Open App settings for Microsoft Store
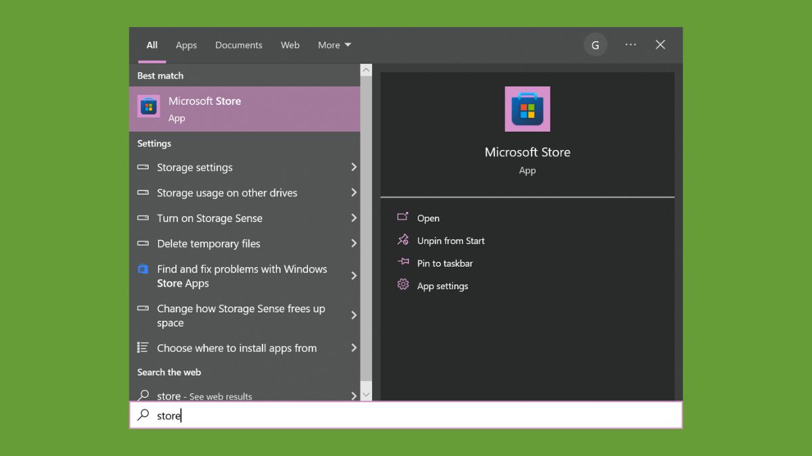Viewport: 812px width, 456px height. [x=443, y=286]
